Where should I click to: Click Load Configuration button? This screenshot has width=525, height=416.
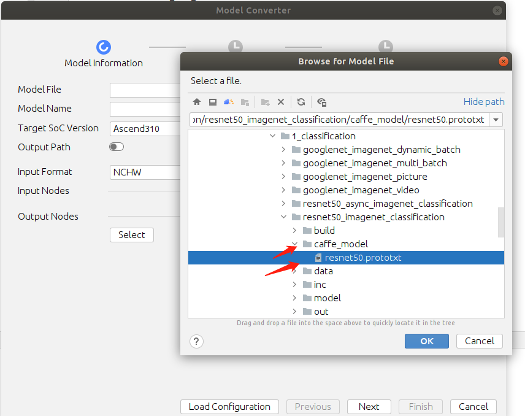coord(229,407)
